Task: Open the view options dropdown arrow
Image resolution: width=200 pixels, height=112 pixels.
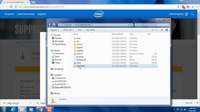Action: [x=157, y=30]
